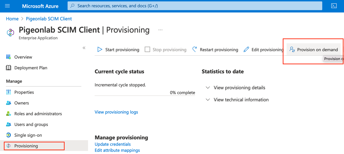344x154 pixels.
Task: Click the Edit provisioning pencil icon
Action: pos(246,50)
